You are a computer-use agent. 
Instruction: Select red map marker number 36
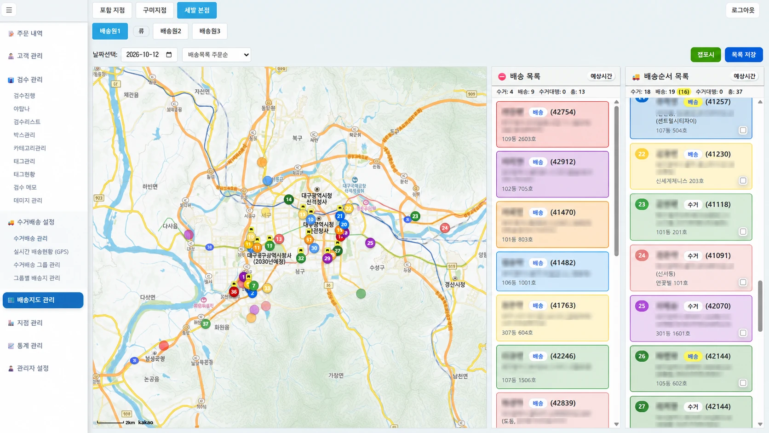click(x=234, y=291)
